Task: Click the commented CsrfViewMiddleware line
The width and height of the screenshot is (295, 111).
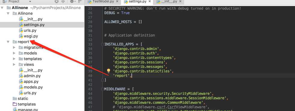Action: (x=161, y=107)
